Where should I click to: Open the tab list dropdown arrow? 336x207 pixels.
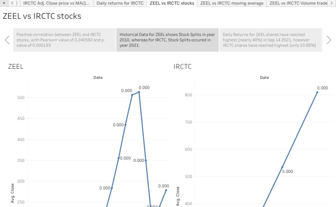coord(4,3)
